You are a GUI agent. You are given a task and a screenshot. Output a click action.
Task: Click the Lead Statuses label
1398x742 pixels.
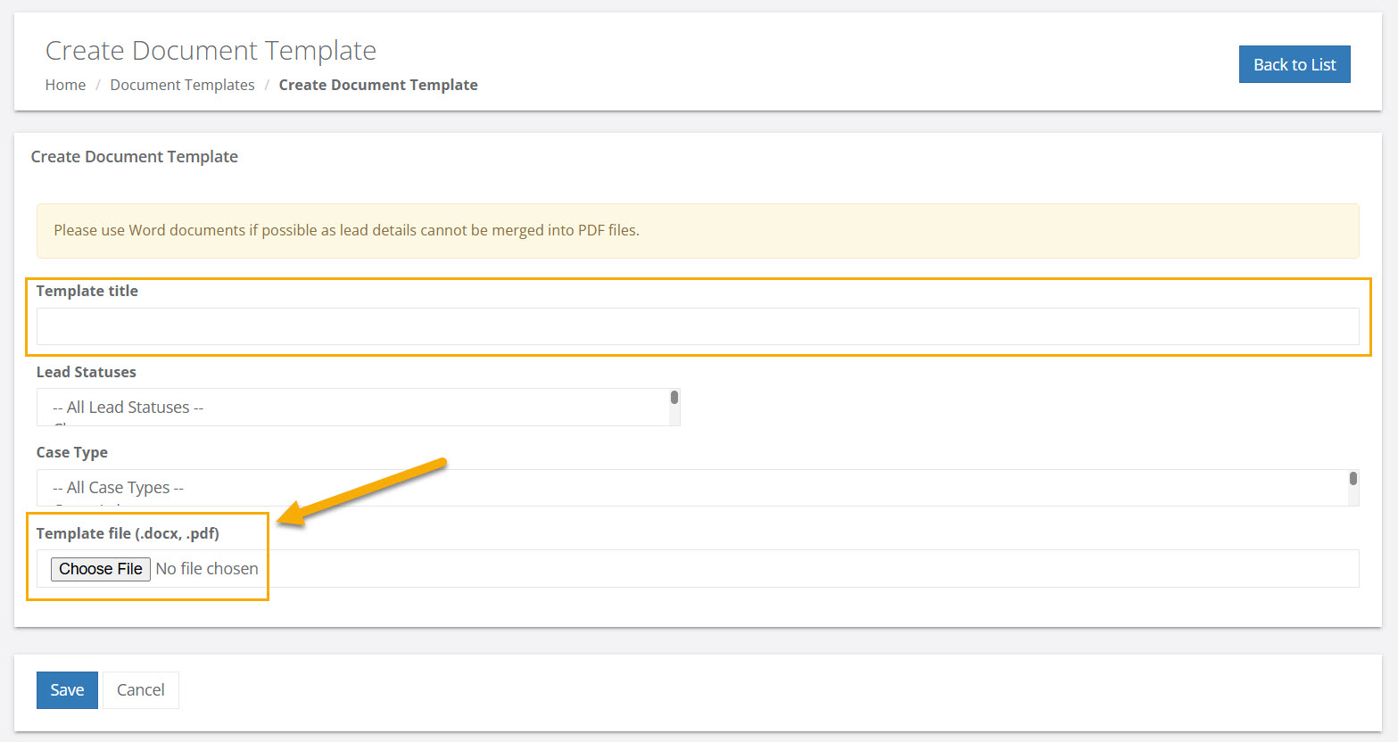[86, 372]
